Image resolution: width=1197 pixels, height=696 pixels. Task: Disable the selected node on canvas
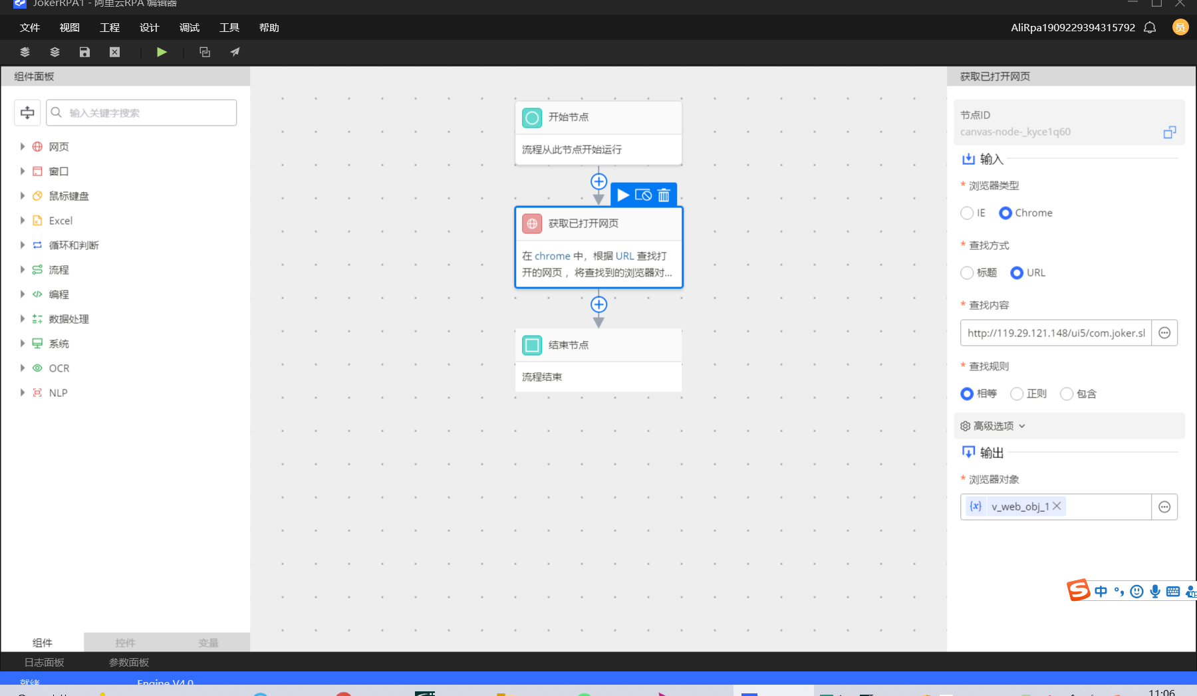coord(643,195)
